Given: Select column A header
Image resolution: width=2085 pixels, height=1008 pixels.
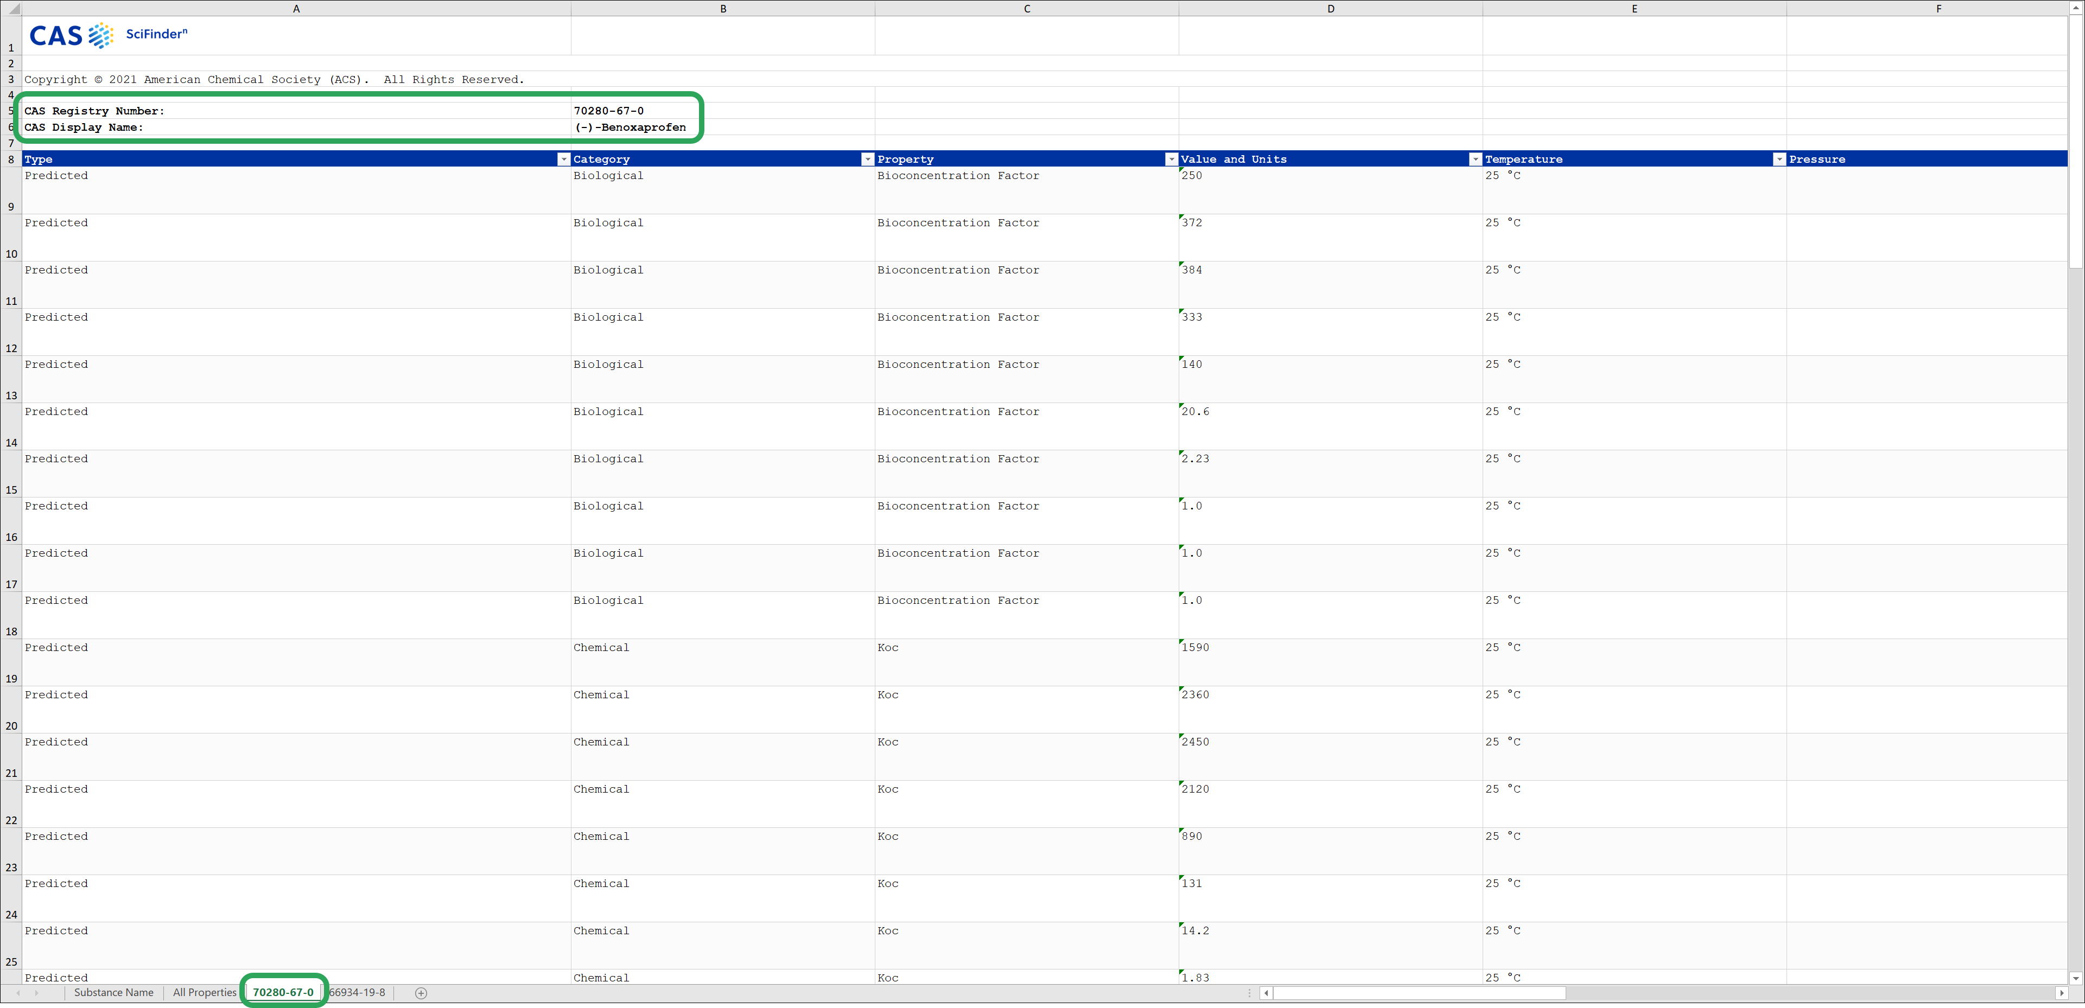Looking at the screenshot, I should point(296,9).
